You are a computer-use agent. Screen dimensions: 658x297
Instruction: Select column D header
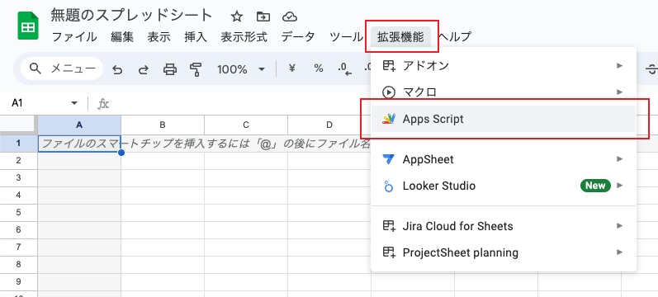[329, 125]
